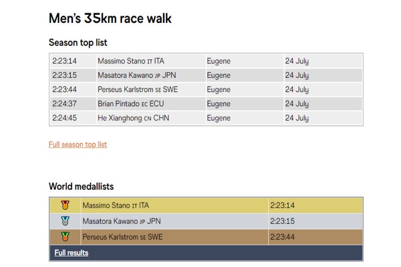Viewport: 401px width, 267px height.
Task: Click the silver medal icon
Action: (x=65, y=221)
